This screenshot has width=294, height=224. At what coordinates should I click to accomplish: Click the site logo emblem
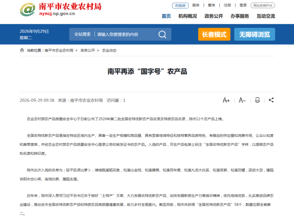27,10
